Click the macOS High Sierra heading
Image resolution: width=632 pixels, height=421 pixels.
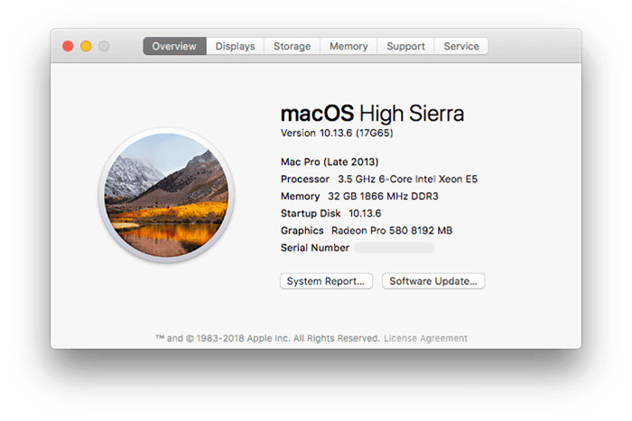tap(372, 114)
